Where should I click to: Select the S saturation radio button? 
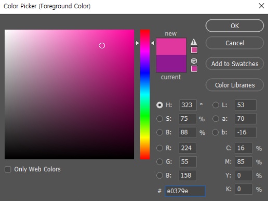(x=159, y=119)
